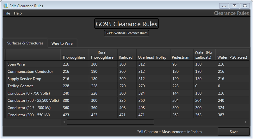Click the application icon in title bar

pos(5,6)
